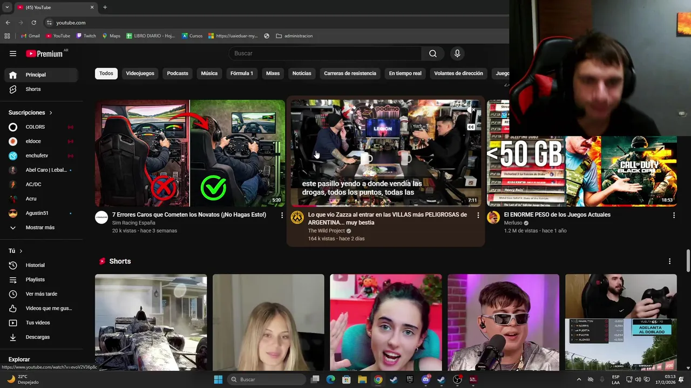Image resolution: width=691 pixels, height=388 pixels.
Task: Select the Fórmula 1 filter chip
Action: pos(242,73)
